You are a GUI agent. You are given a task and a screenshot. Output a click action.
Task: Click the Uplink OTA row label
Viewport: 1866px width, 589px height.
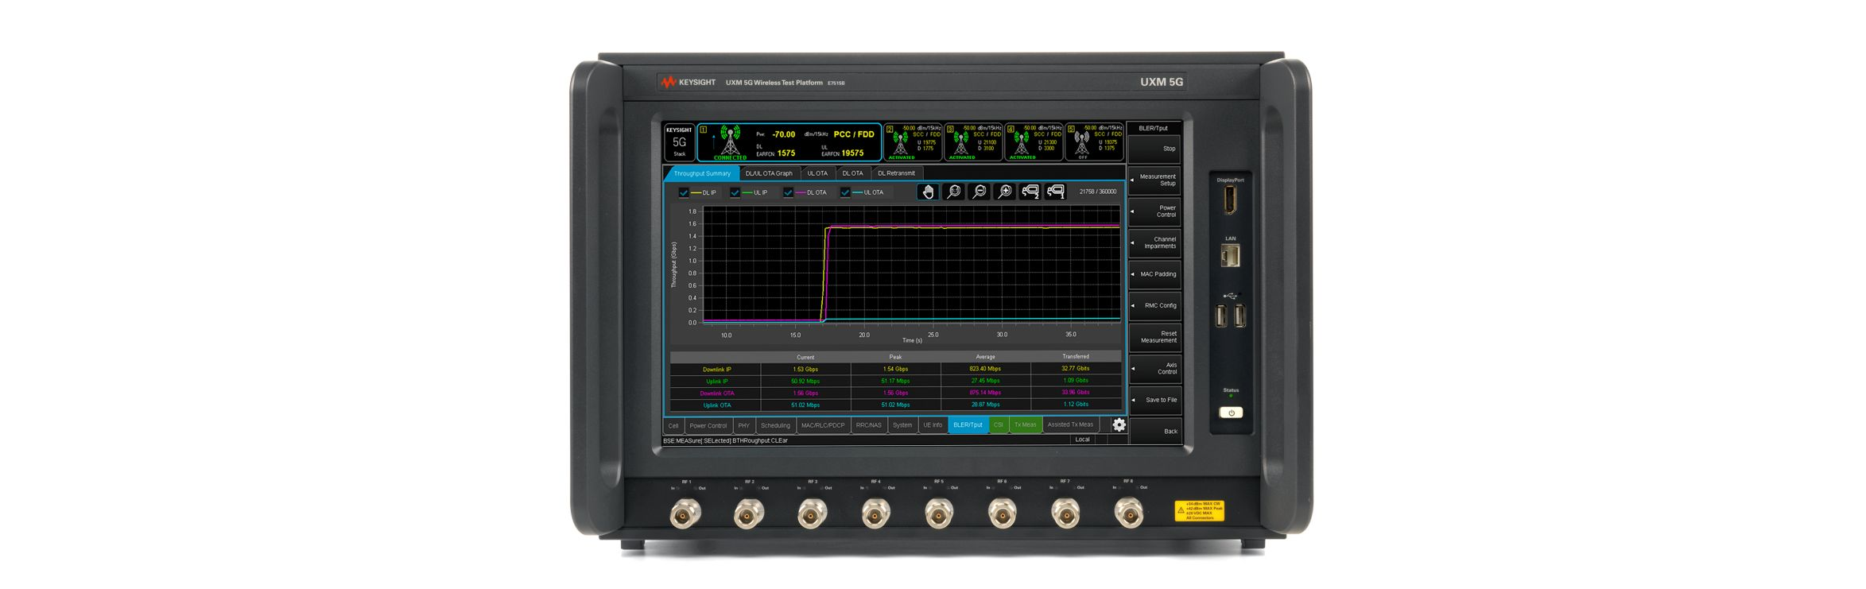(716, 405)
